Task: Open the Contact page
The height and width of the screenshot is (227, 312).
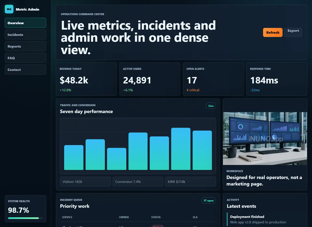Action: click(25, 70)
